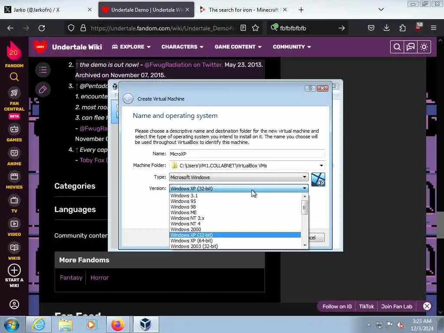Open Anime section in Fandom sidebar

click(x=14, y=157)
